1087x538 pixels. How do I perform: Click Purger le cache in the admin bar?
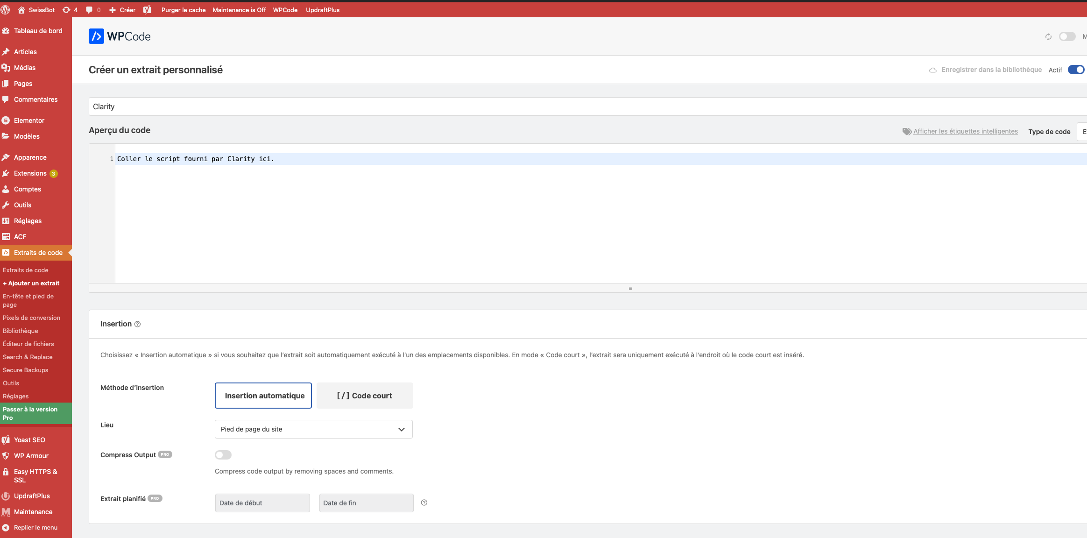(183, 9)
